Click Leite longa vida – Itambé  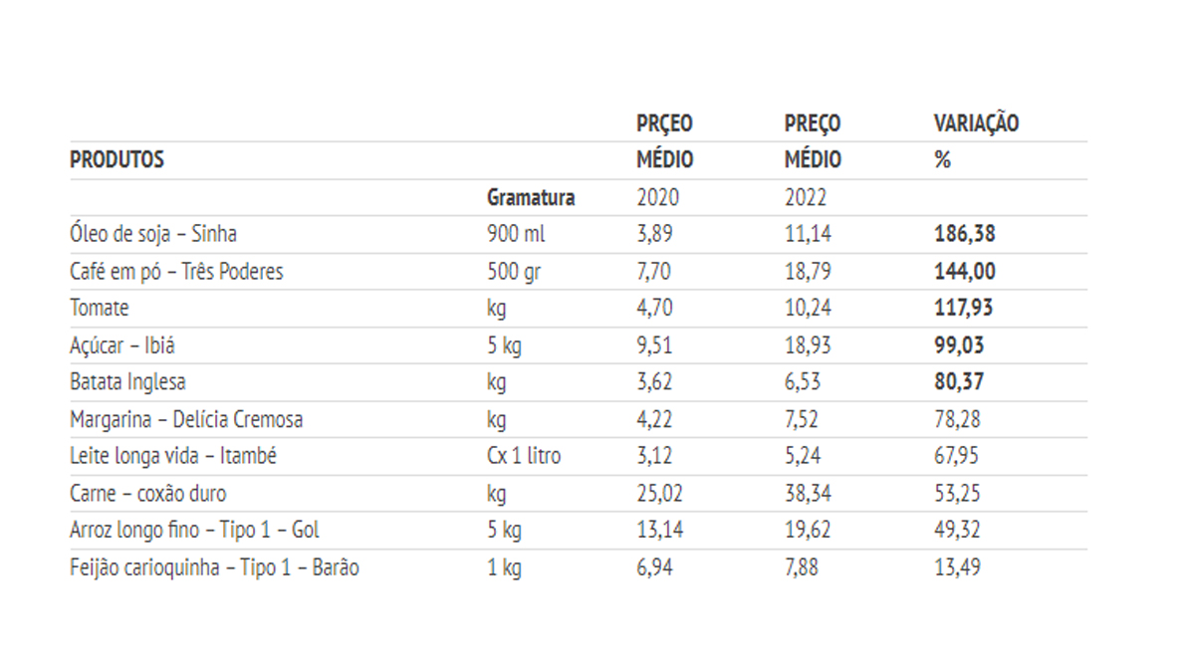tap(173, 456)
